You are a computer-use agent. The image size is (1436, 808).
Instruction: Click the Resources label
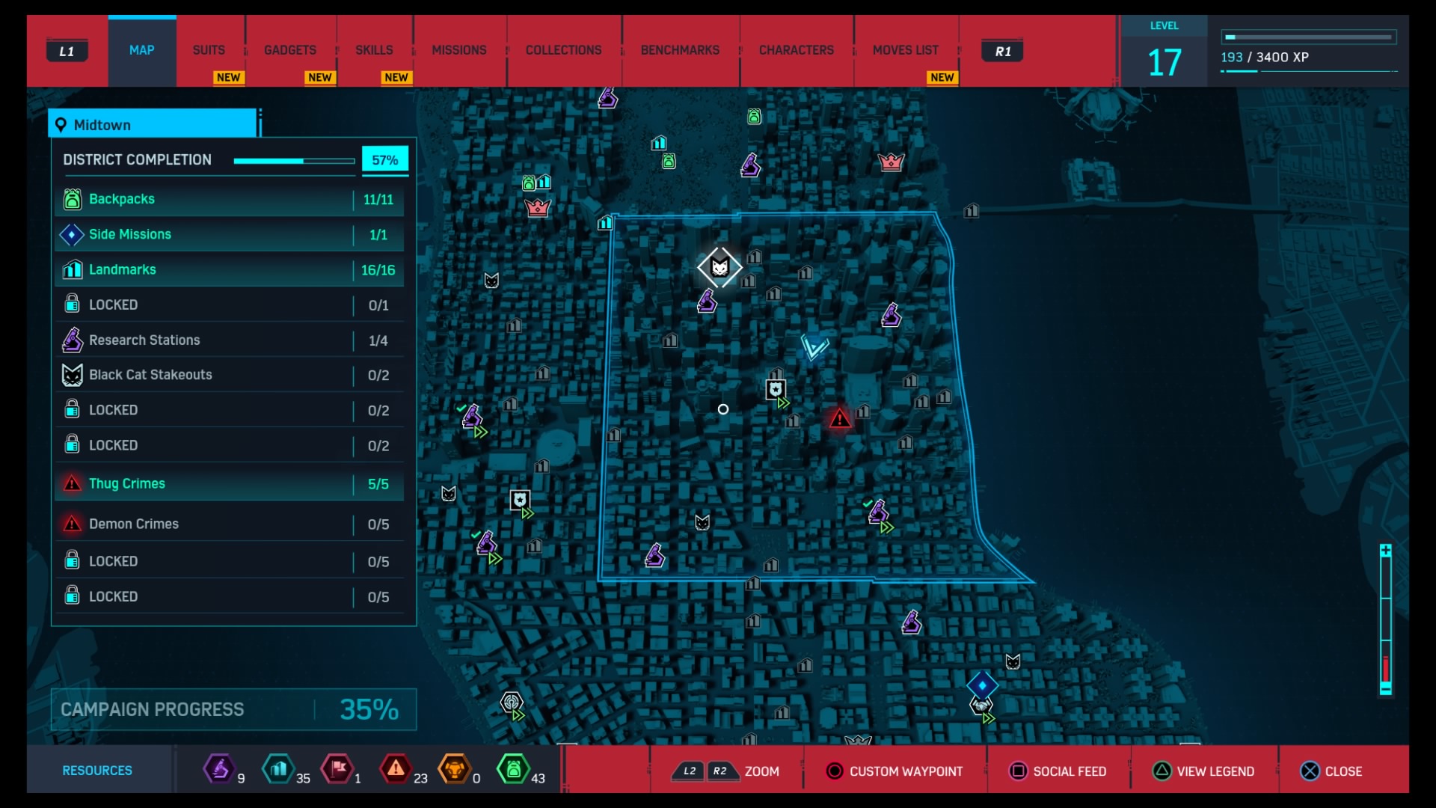click(x=97, y=770)
